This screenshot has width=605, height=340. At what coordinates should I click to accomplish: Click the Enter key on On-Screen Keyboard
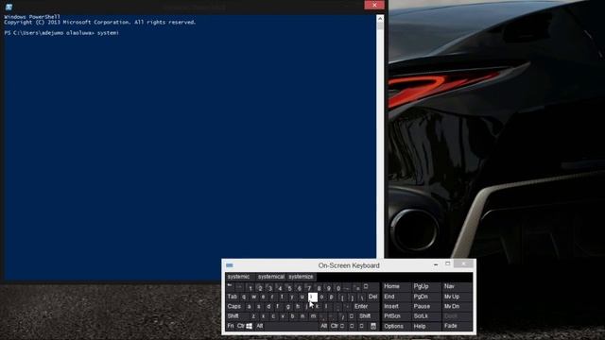(x=365, y=306)
